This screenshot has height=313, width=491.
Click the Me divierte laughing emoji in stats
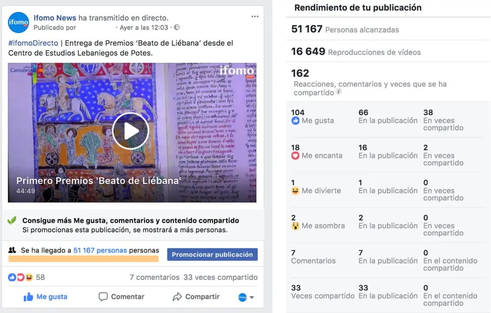[295, 191]
